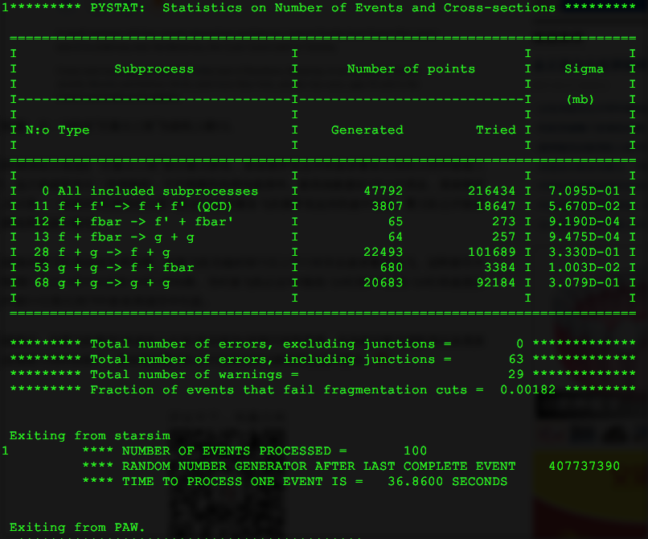This screenshot has height=539, width=648.
Task: Click tried value 101689
Action: tap(491, 253)
